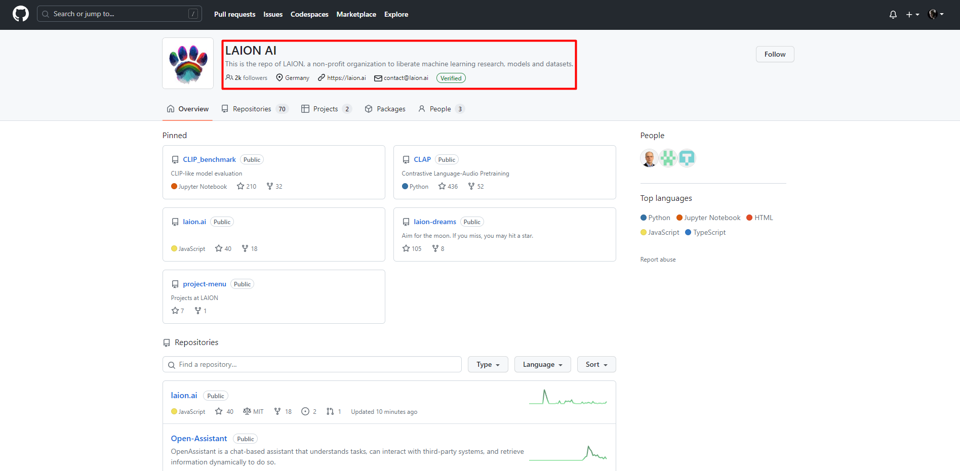Image resolution: width=960 pixels, height=471 pixels.
Task: Open the Language filter dropdown
Action: pyautogui.click(x=542, y=364)
